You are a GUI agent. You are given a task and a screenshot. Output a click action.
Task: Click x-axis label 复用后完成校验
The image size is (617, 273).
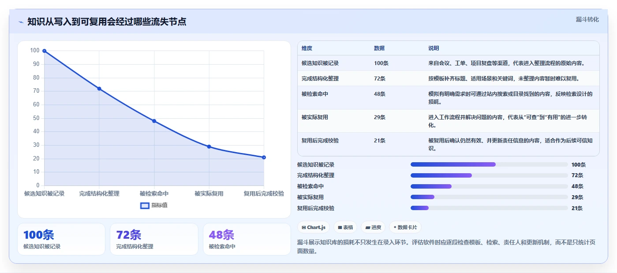click(264, 193)
